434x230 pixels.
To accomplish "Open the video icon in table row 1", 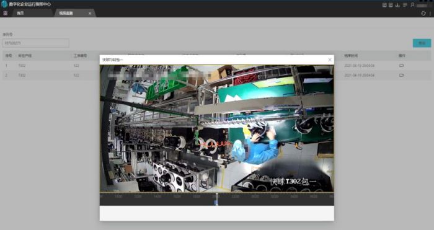I will tap(401, 66).
